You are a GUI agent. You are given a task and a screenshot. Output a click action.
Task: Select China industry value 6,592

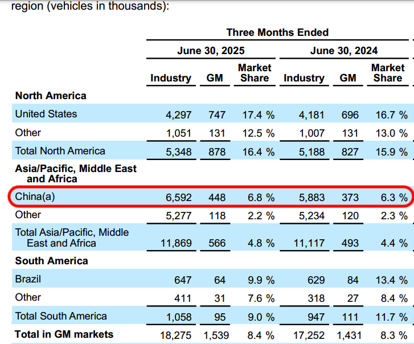(x=179, y=198)
